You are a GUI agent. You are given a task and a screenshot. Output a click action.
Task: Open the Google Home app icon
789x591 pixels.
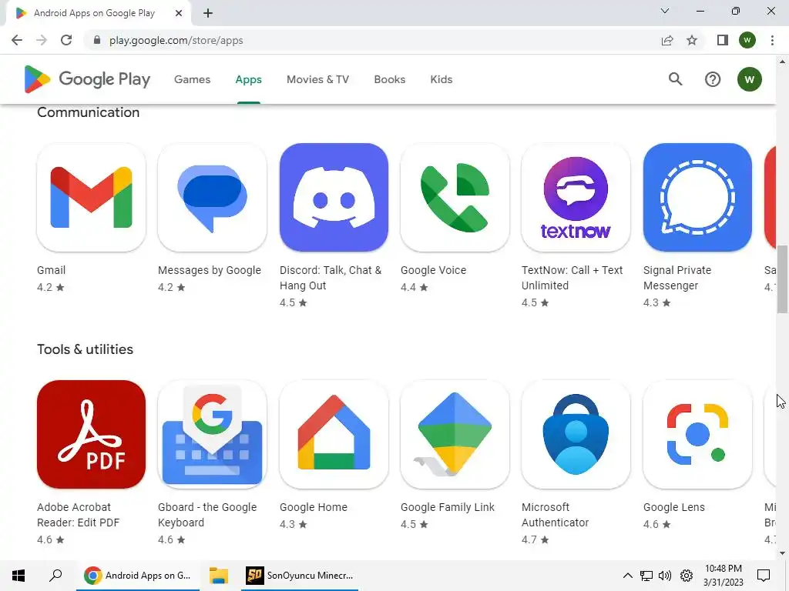[x=334, y=434]
